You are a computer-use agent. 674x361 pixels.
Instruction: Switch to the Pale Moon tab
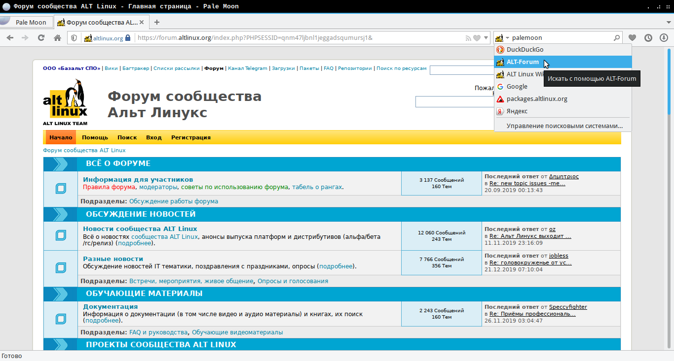(x=28, y=22)
